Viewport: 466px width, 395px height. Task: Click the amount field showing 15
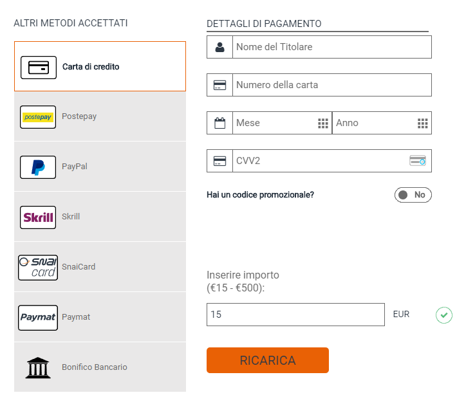(295, 315)
